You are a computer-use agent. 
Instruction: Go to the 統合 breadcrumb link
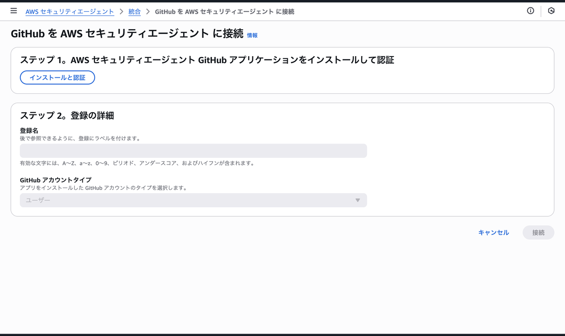(x=135, y=11)
